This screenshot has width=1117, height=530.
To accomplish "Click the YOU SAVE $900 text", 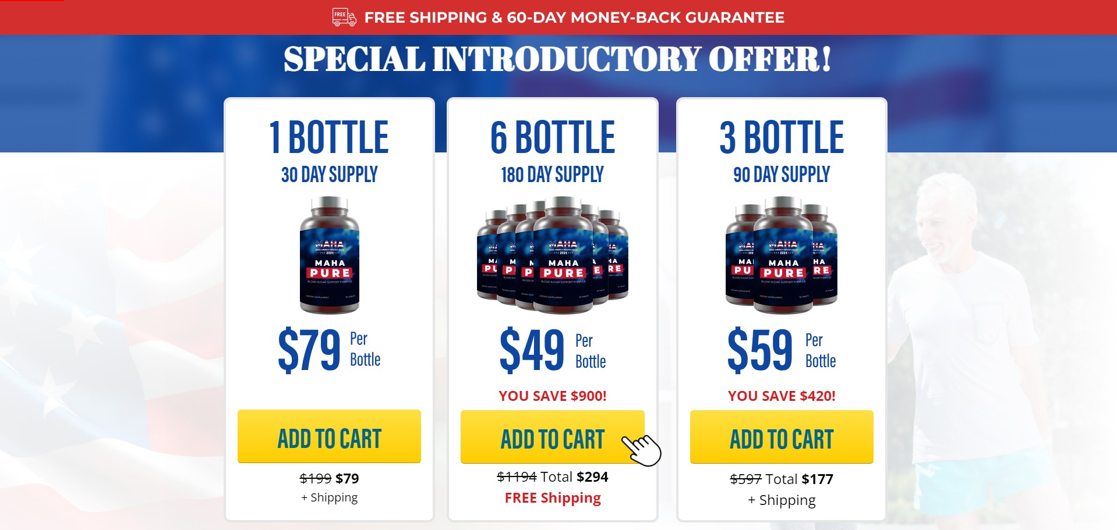I will 552,396.
